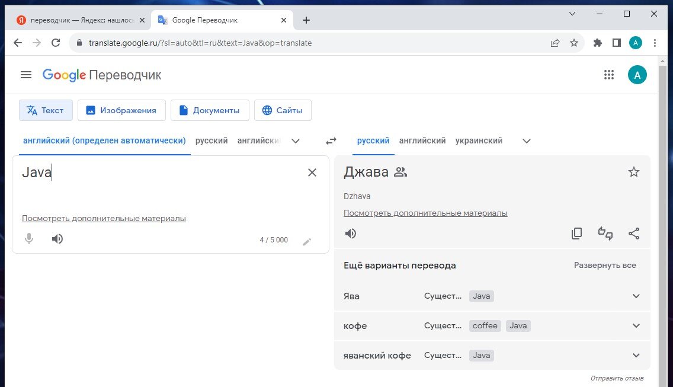Listen to translation Джава
Screen dimensions: 673x387
coord(351,234)
